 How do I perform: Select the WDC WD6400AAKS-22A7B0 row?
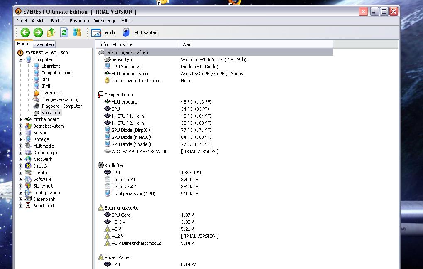215,151
